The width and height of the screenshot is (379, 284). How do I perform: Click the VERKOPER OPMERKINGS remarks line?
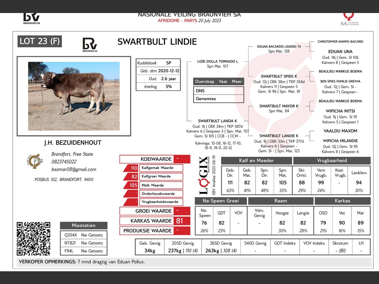[194, 262]
